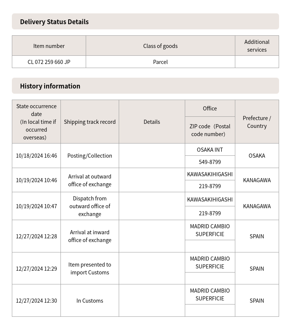Click the ZIP code (Postal code number) header
The width and height of the screenshot is (285, 319).
210,130
